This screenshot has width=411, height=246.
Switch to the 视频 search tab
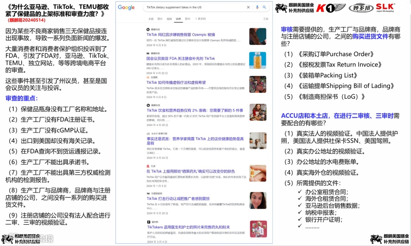tap(169, 19)
